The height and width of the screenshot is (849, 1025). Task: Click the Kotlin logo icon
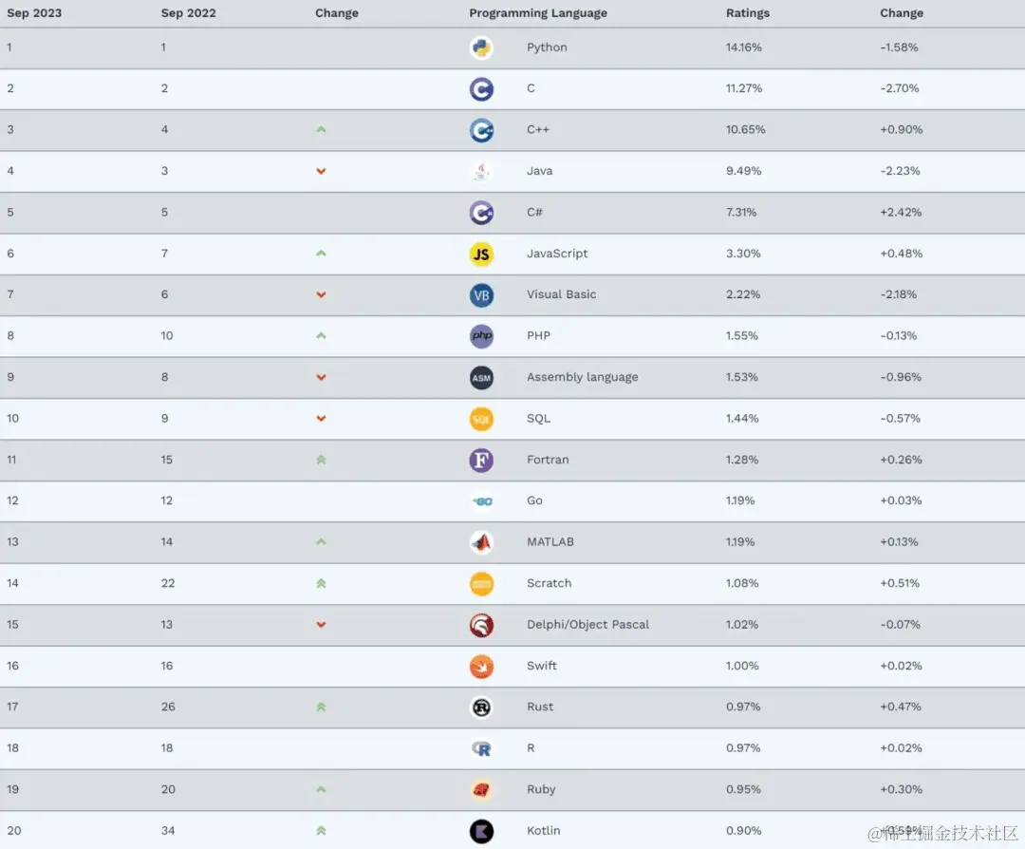point(481,831)
